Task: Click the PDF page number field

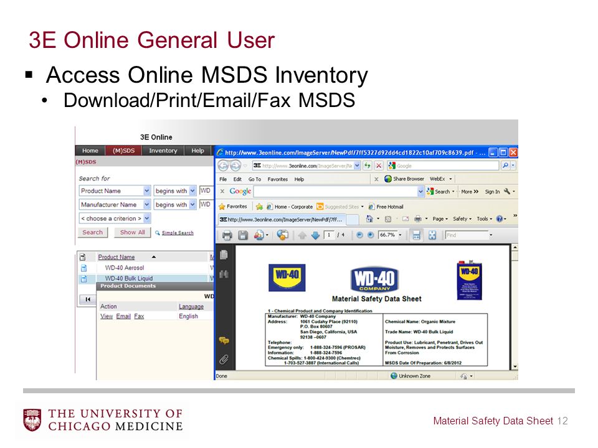Action: click(x=329, y=235)
